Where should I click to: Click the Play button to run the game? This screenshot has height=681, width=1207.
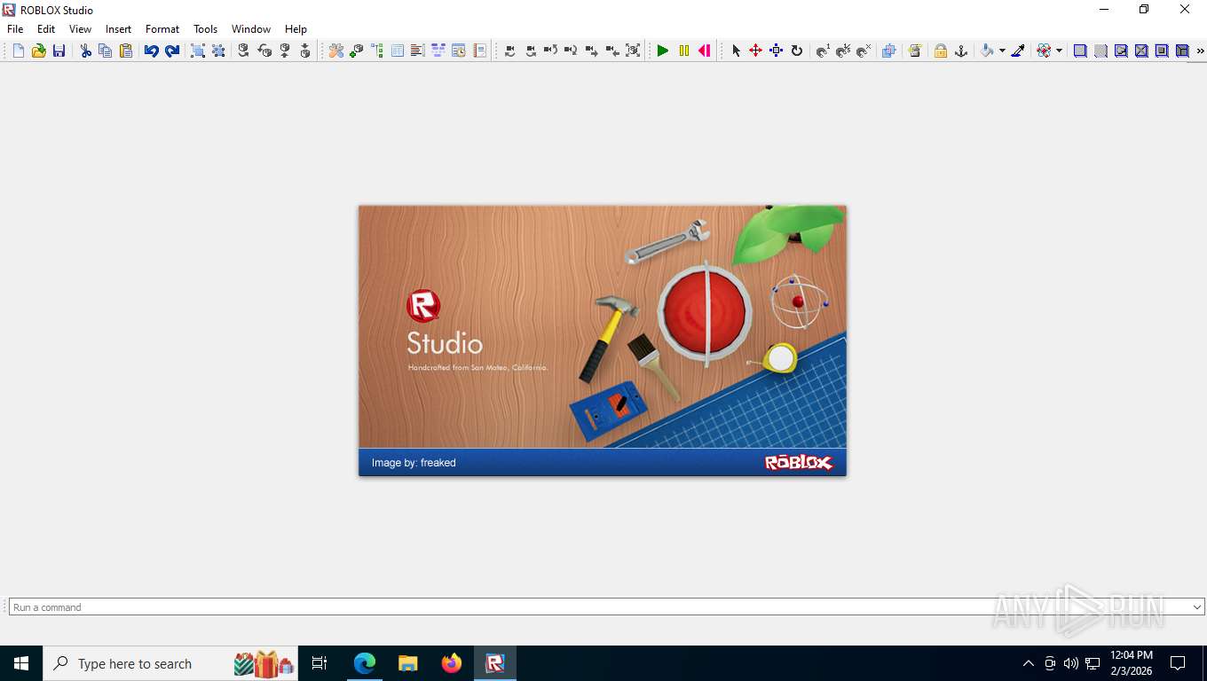click(663, 51)
